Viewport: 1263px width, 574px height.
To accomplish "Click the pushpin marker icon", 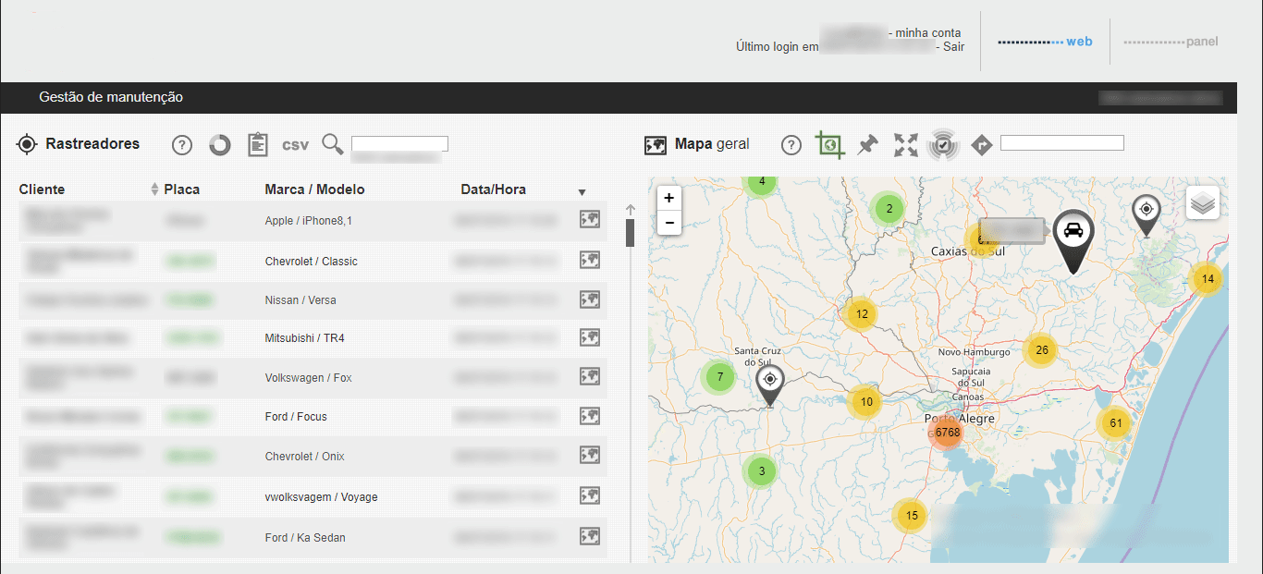I will pyautogui.click(x=867, y=145).
